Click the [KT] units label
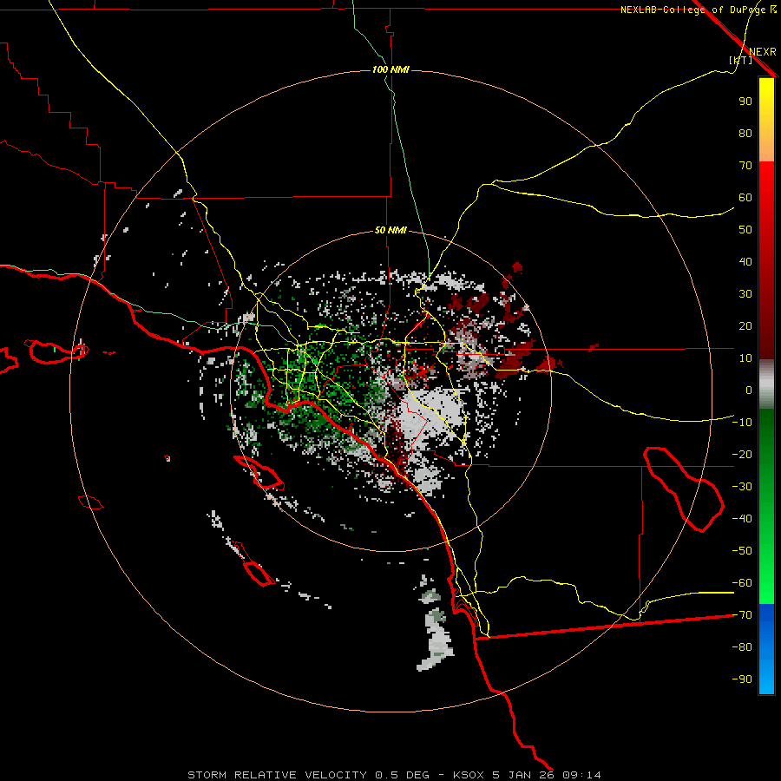781x781 pixels. (x=740, y=60)
